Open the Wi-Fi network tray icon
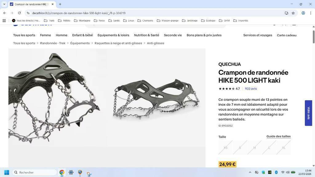 coord(283,172)
